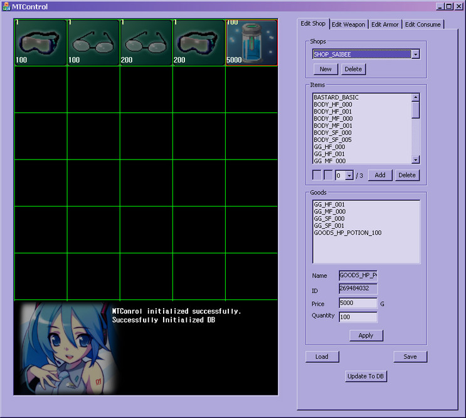Select the goggles item priced 200
Viewport: 466px width, 418px height.
pyautogui.click(x=198, y=43)
